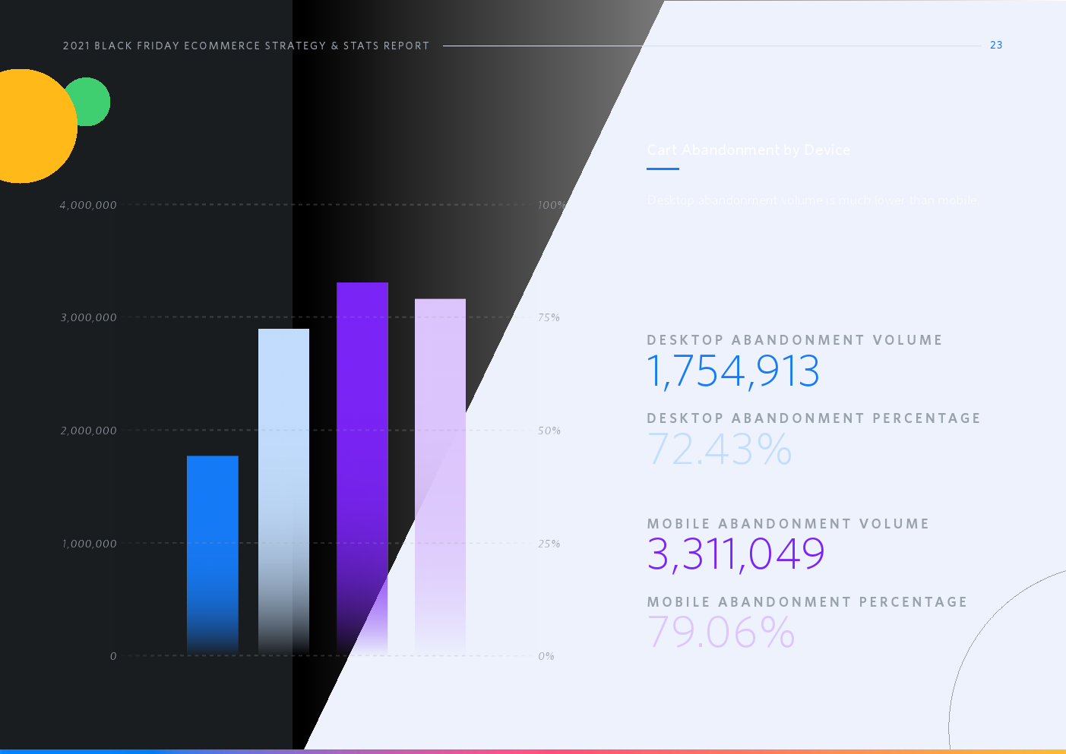Select the 1,754,913 desktop volume figure
Screen dimensions: 1066x754
tap(733, 372)
